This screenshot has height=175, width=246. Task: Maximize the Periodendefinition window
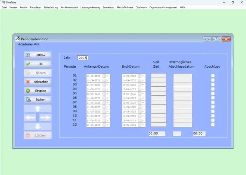click(x=216, y=39)
